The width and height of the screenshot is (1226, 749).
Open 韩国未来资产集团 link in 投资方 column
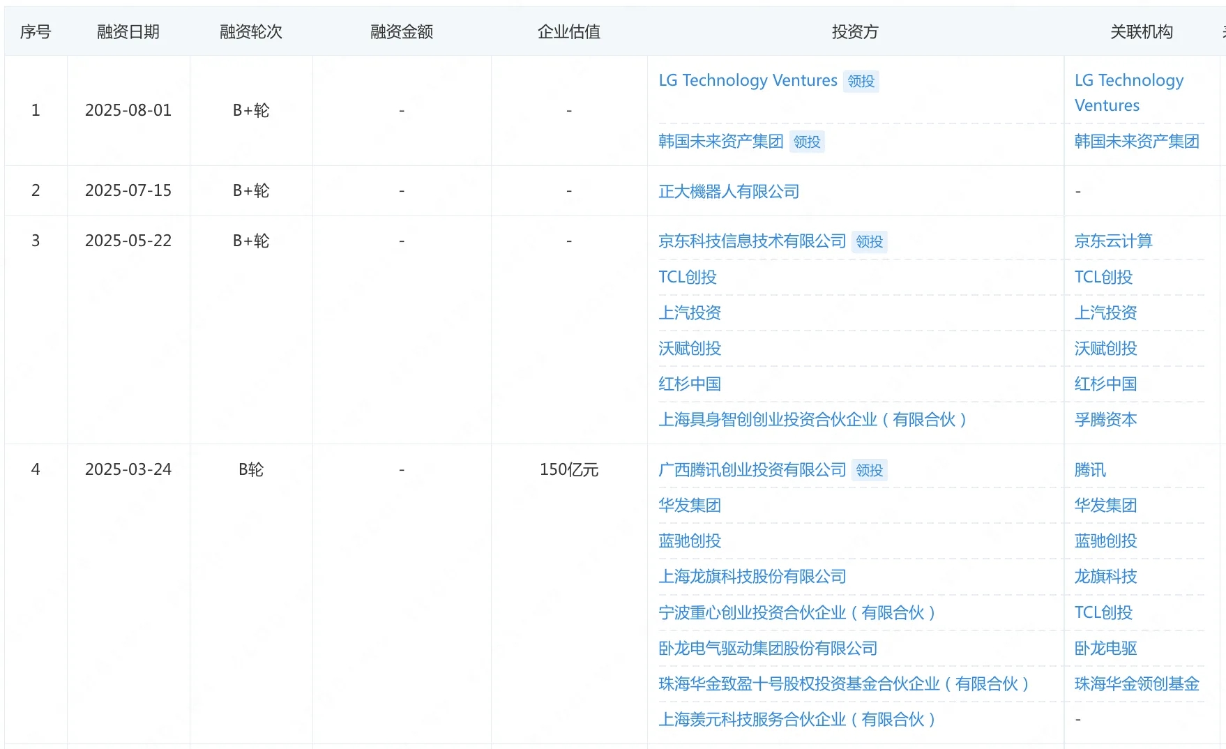[x=721, y=142]
